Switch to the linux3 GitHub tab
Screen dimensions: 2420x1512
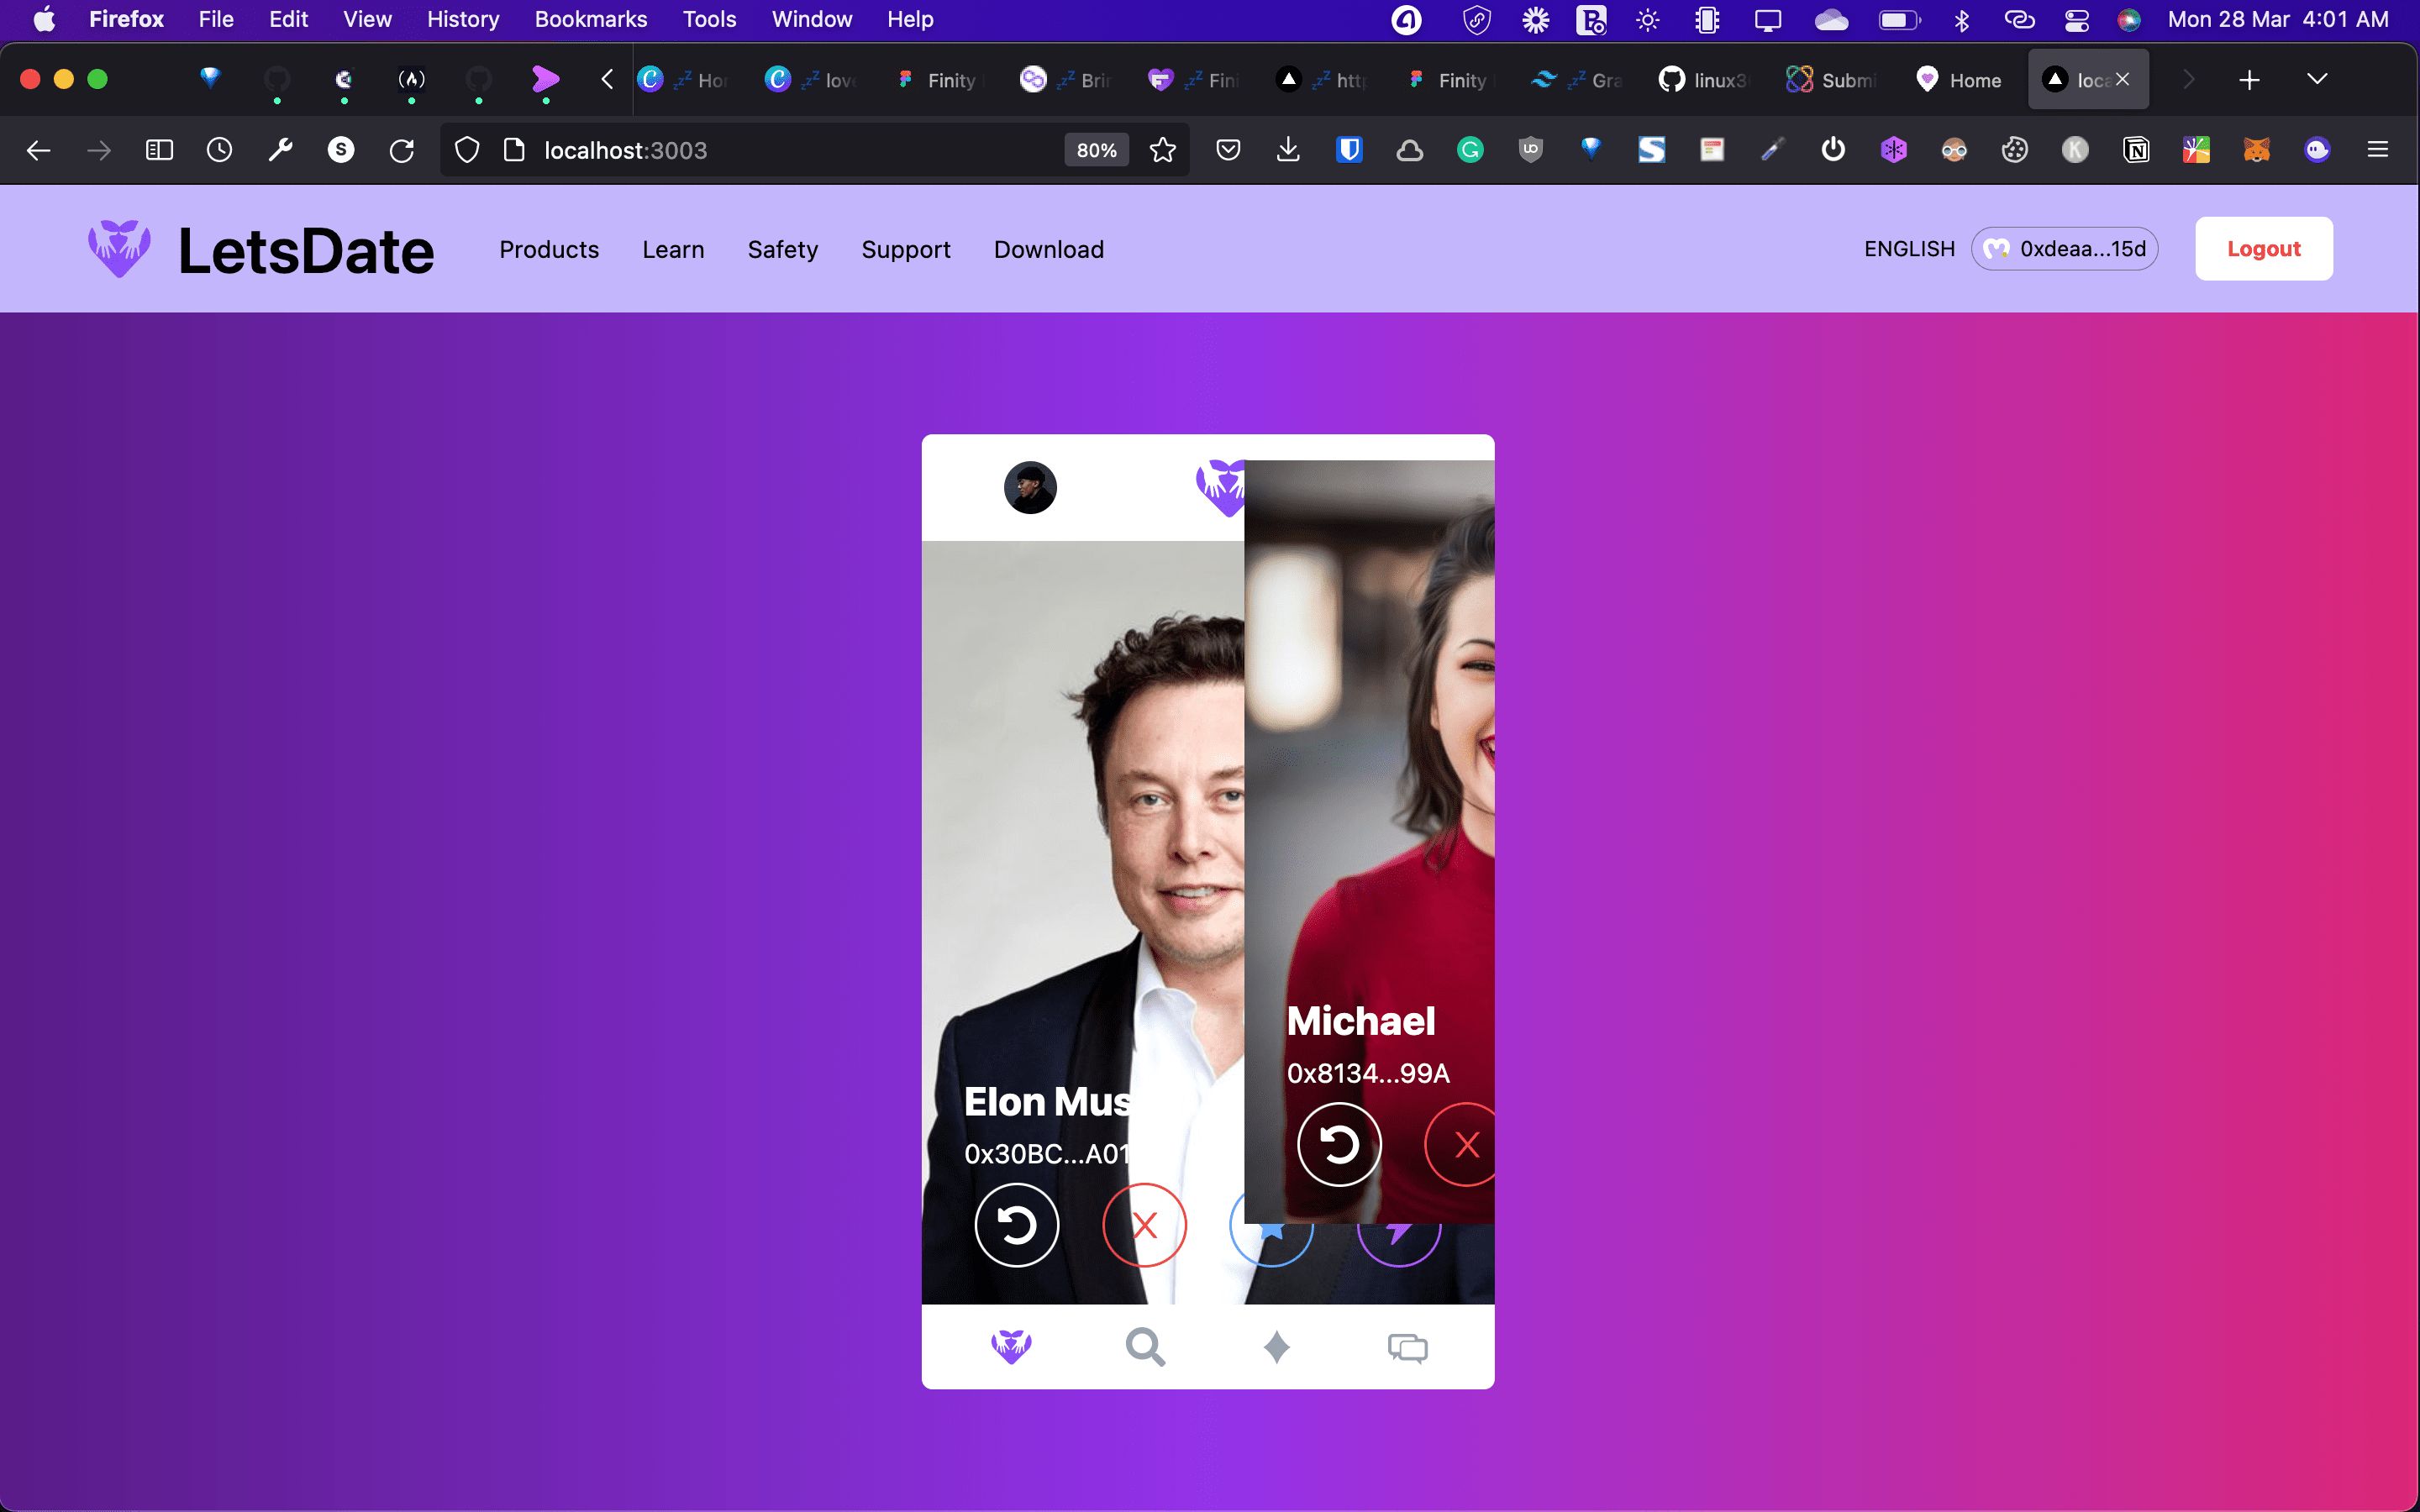pos(1703,80)
